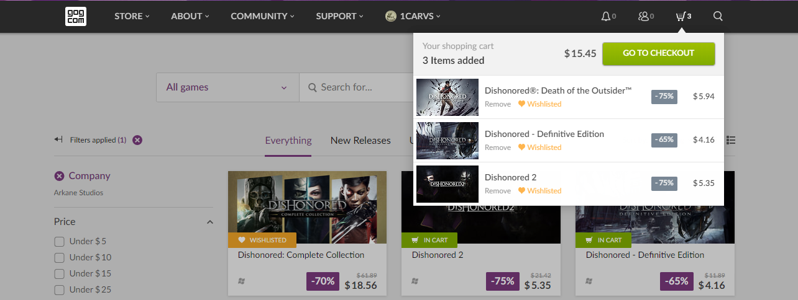Open Dishonored 2 title in cart

tap(511, 177)
